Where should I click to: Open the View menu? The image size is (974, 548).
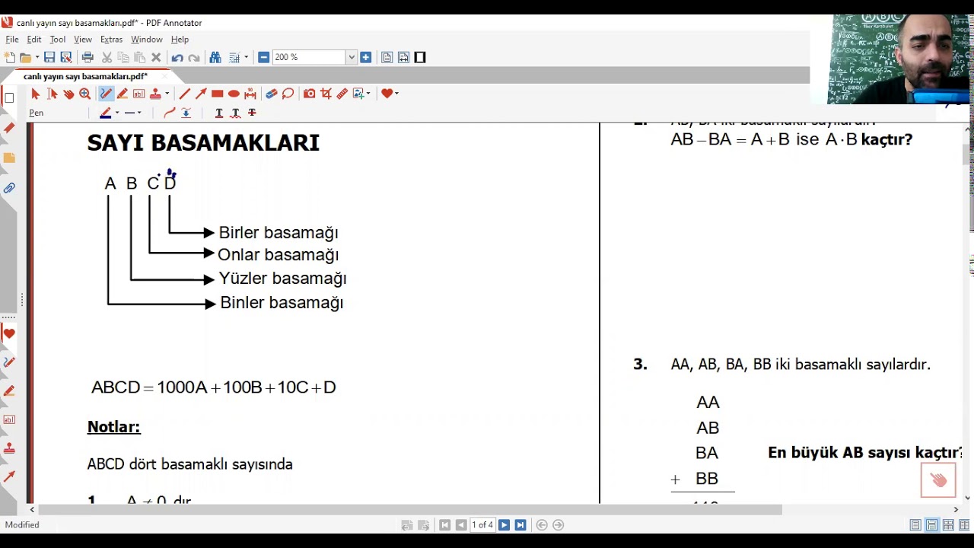83,40
